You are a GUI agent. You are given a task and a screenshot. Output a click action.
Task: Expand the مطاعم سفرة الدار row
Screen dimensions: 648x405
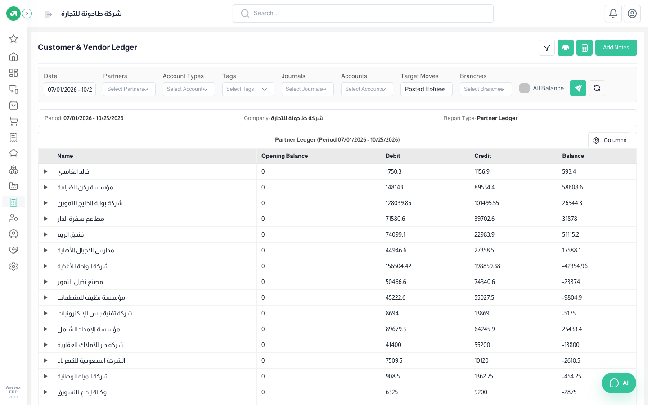(45, 219)
